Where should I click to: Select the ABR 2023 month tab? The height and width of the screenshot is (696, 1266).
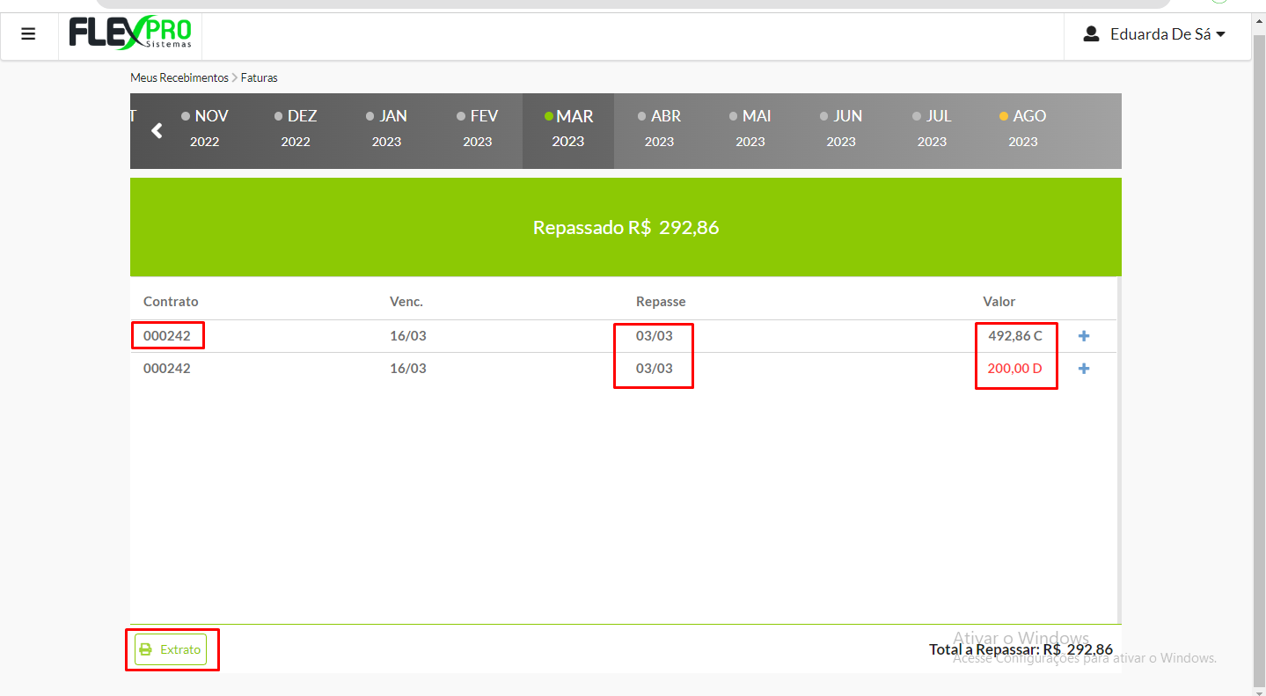(659, 128)
